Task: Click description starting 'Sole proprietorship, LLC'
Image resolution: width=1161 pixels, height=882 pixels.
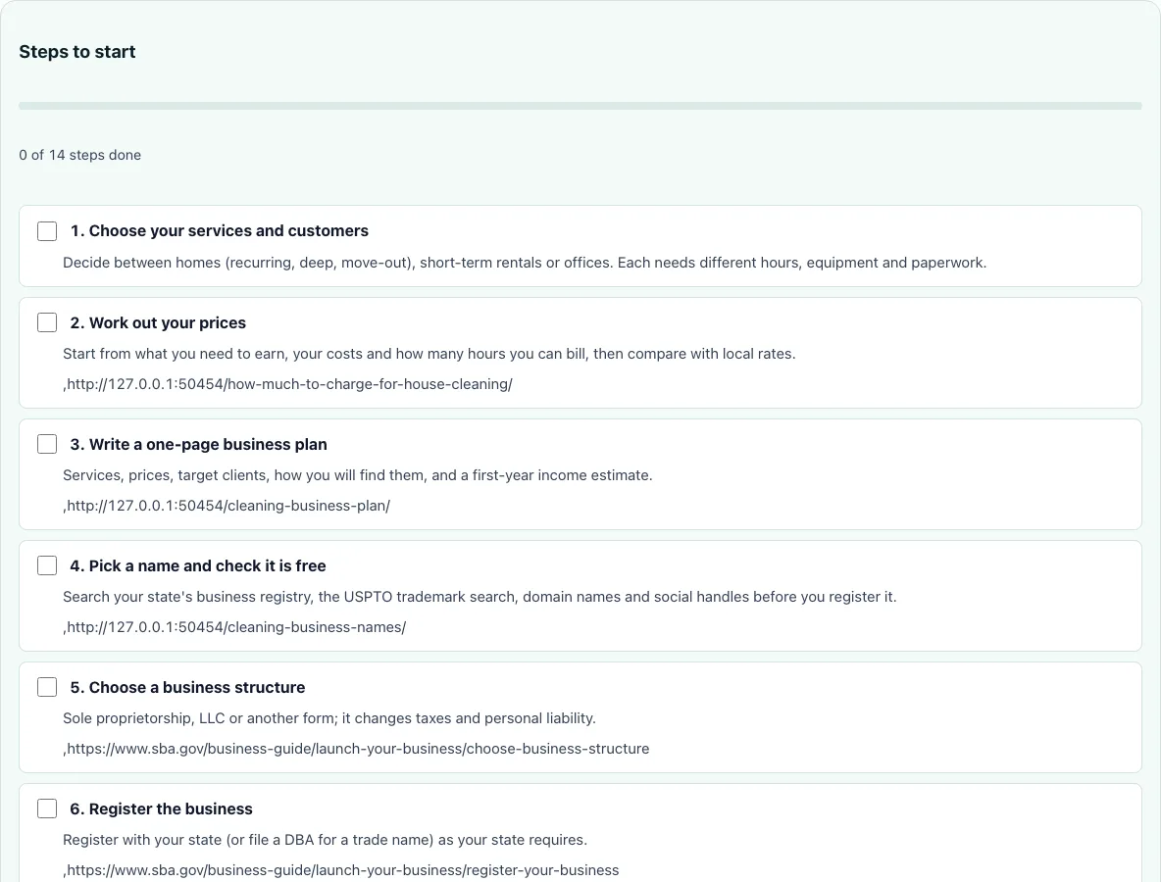Action: click(329, 717)
